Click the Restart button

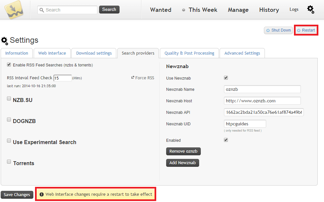coord(306,30)
